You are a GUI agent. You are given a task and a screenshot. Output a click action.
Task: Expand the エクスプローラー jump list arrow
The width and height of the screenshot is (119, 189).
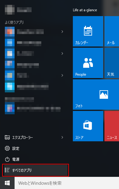click(62, 137)
